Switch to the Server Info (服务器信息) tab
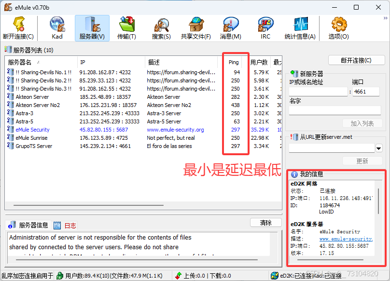This screenshot has width=390, height=281. tap(28, 226)
